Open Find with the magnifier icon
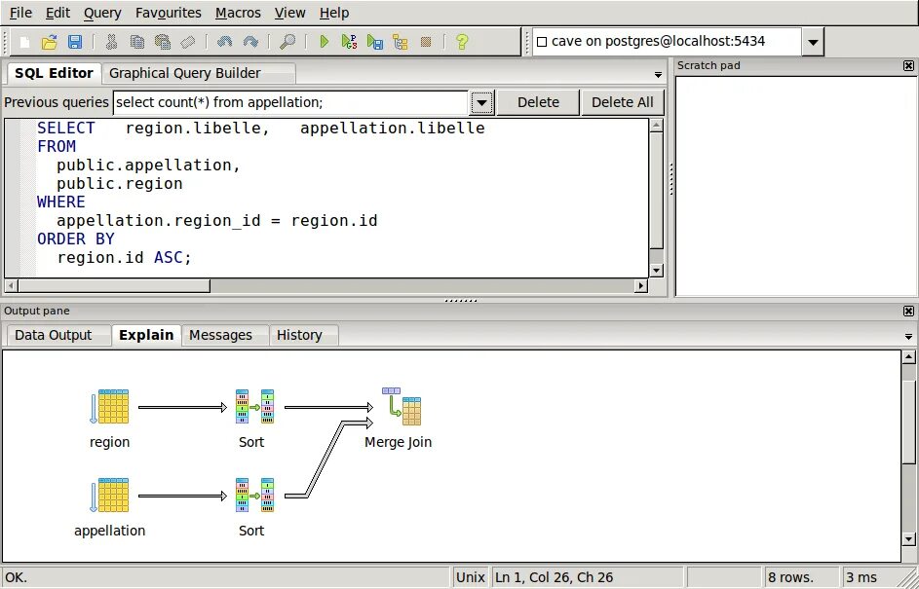919x589 pixels. [x=287, y=42]
